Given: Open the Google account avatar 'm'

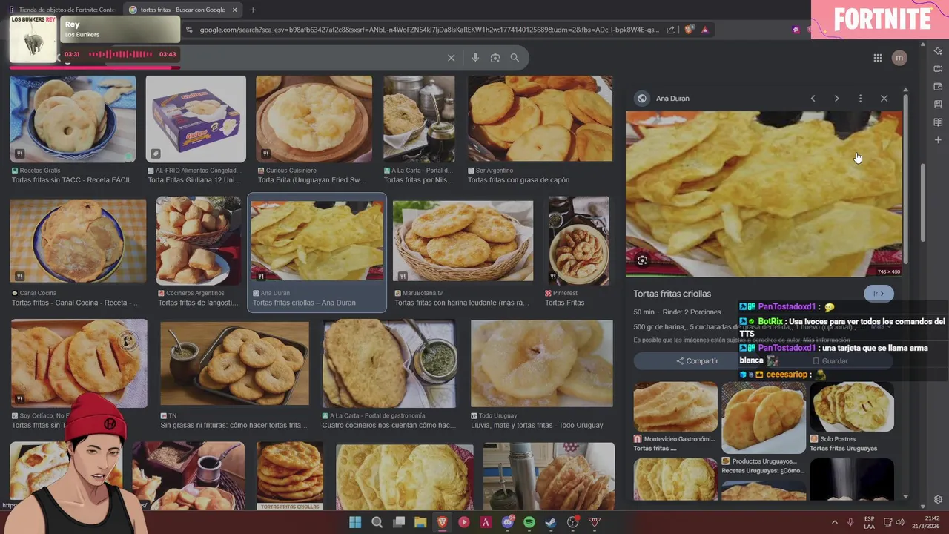Looking at the screenshot, I should [899, 58].
